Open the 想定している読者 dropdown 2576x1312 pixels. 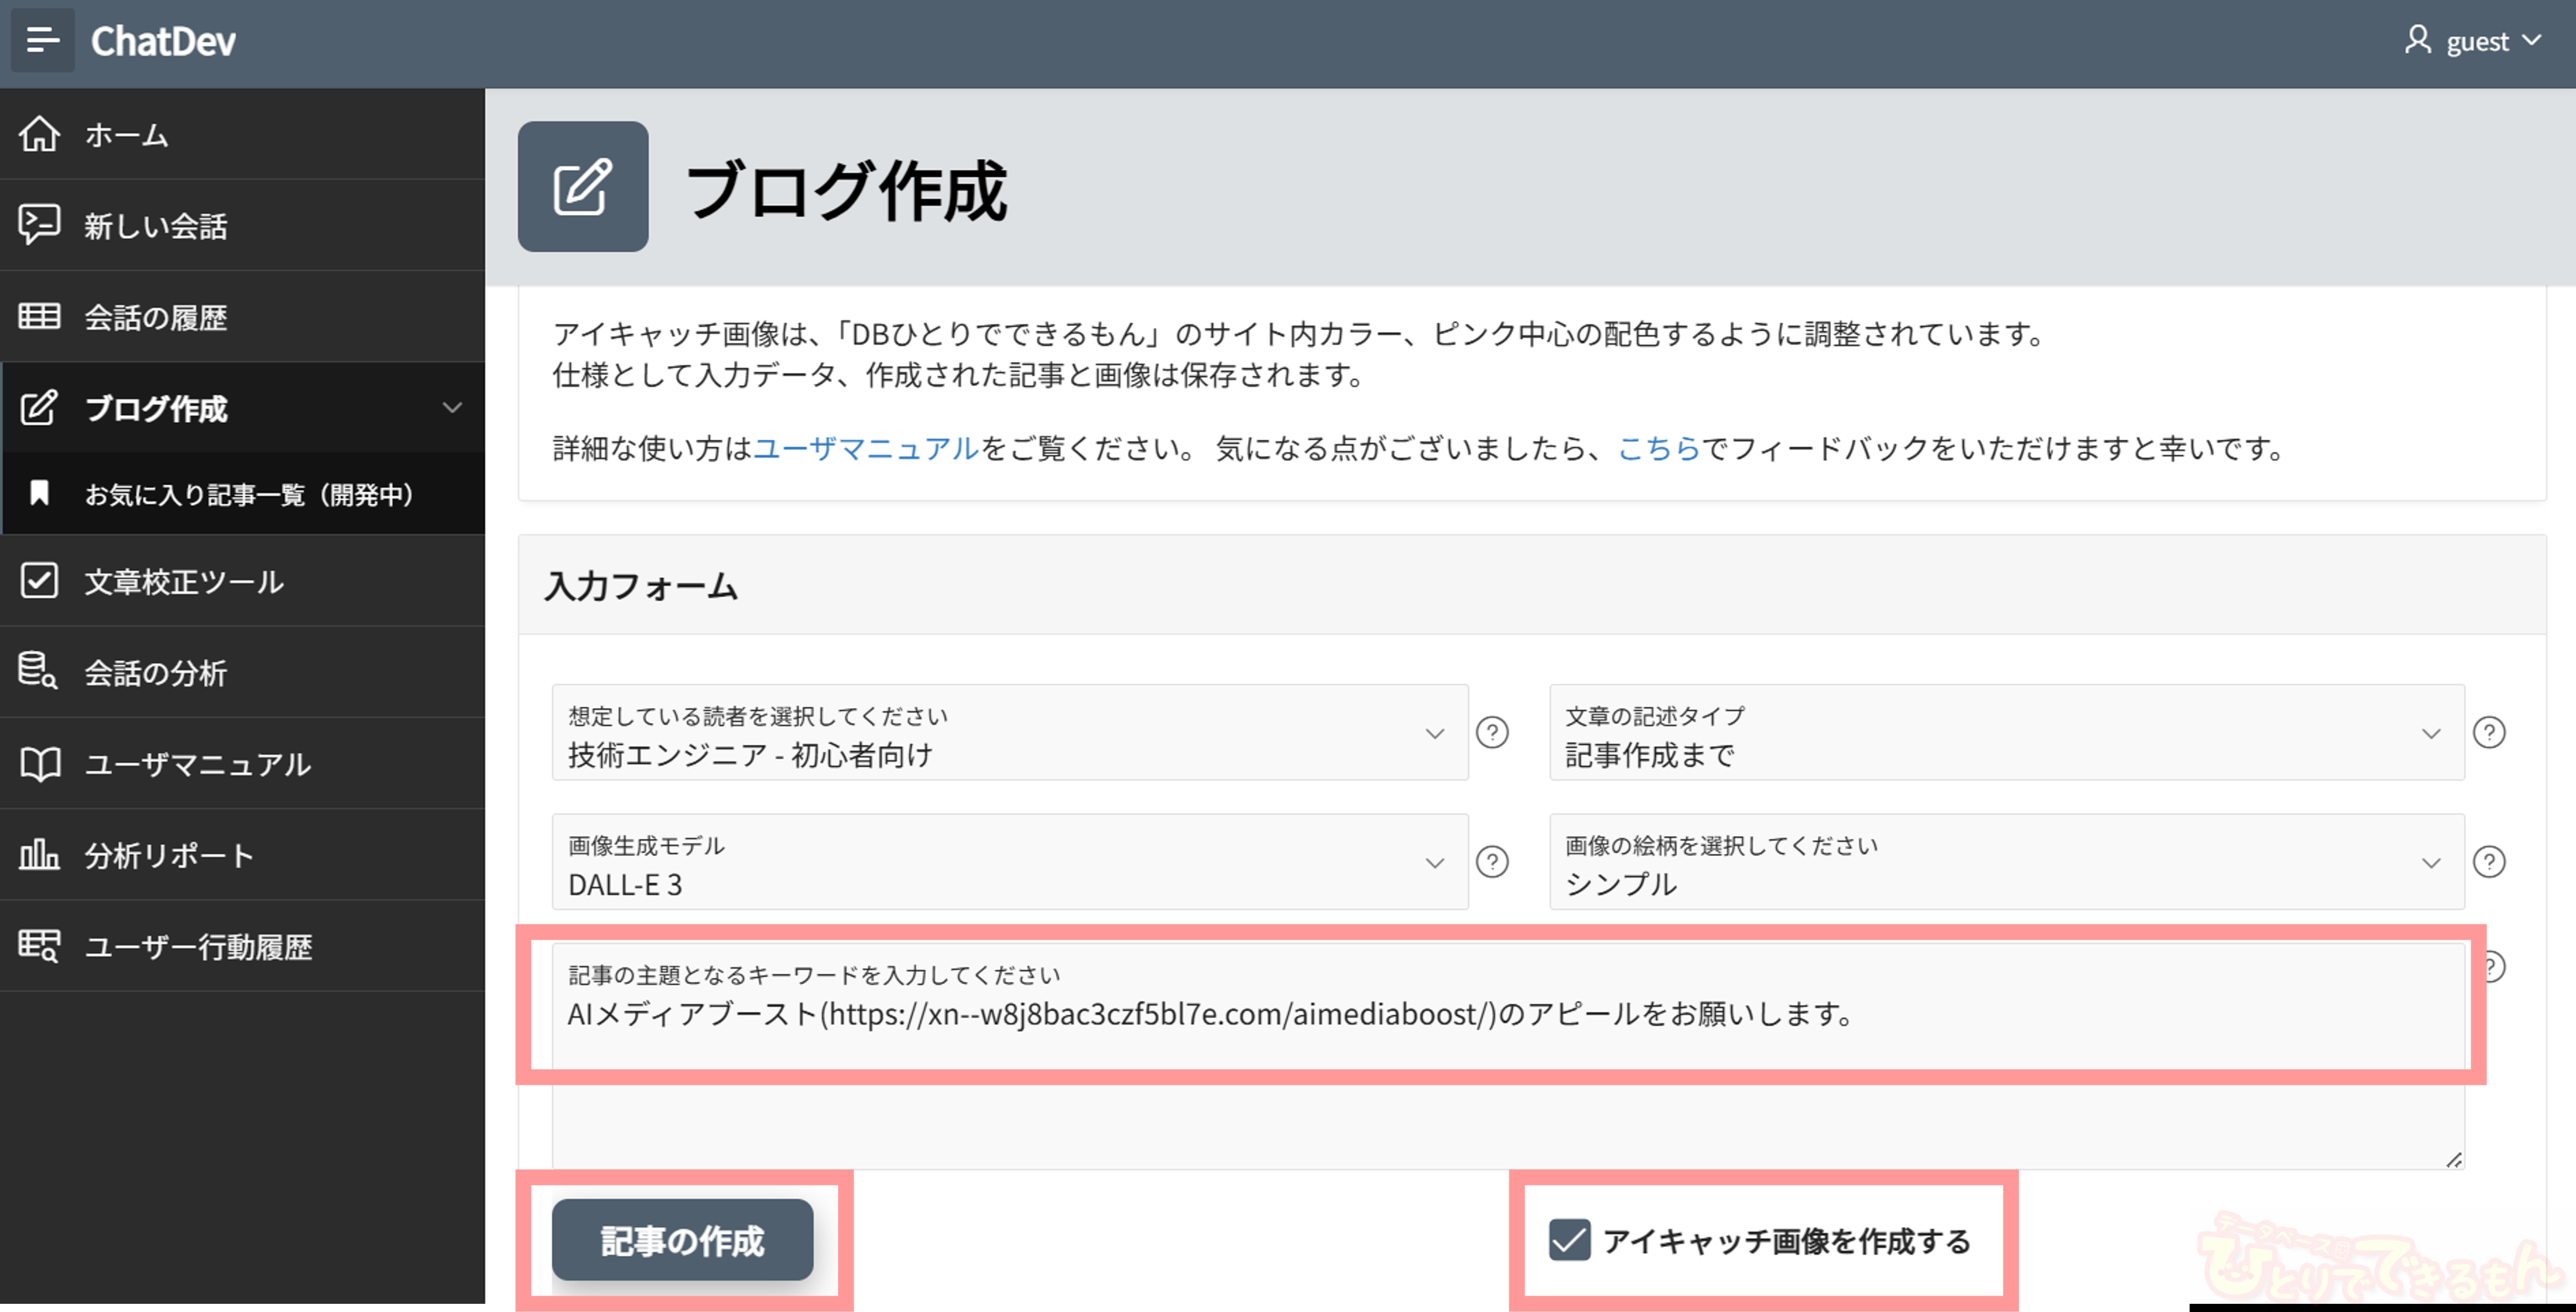click(x=1009, y=733)
